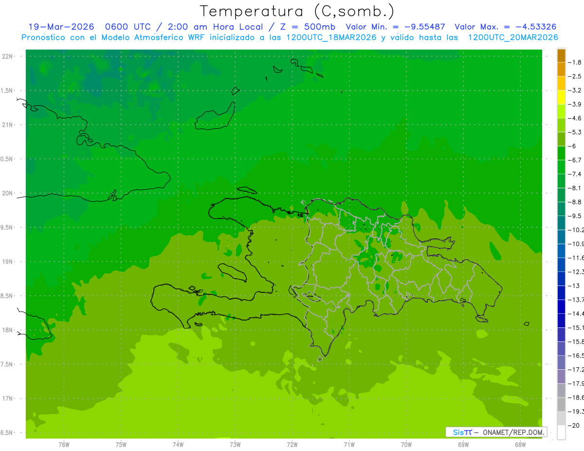Click the 19-Mar-2026 date text
Screen dimensions: 584x451
tap(61, 27)
